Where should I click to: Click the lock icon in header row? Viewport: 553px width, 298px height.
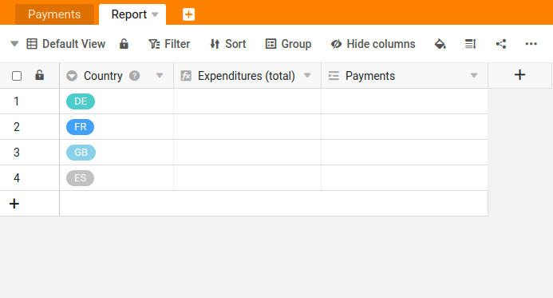40,75
